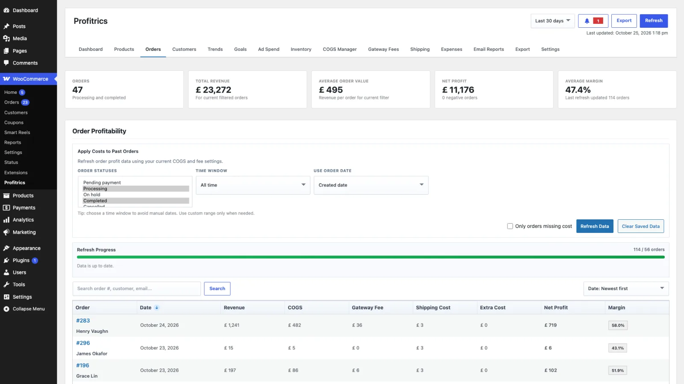Click the Analytics bar chart icon
Image resolution: width=684 pixels, height=384 pixels.
(x=6, y=220)
